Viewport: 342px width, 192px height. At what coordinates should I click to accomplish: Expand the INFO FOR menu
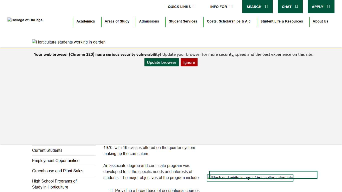(x=221, y=7)
